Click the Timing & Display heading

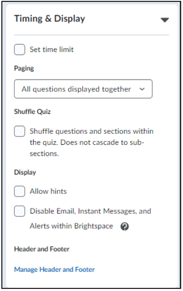click(49, 19)
